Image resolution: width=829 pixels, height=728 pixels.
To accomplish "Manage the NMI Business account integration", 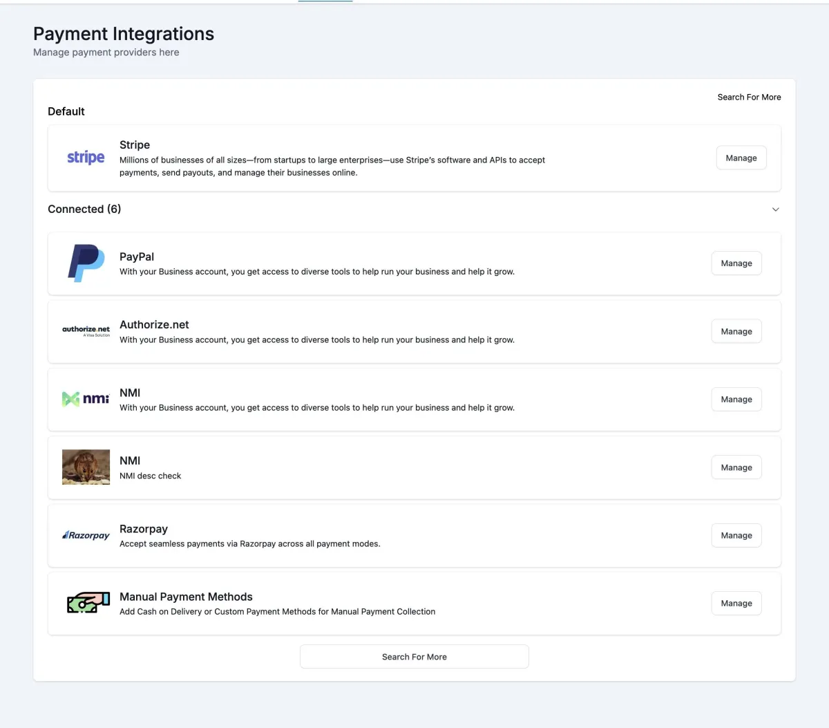I will 736,400.
